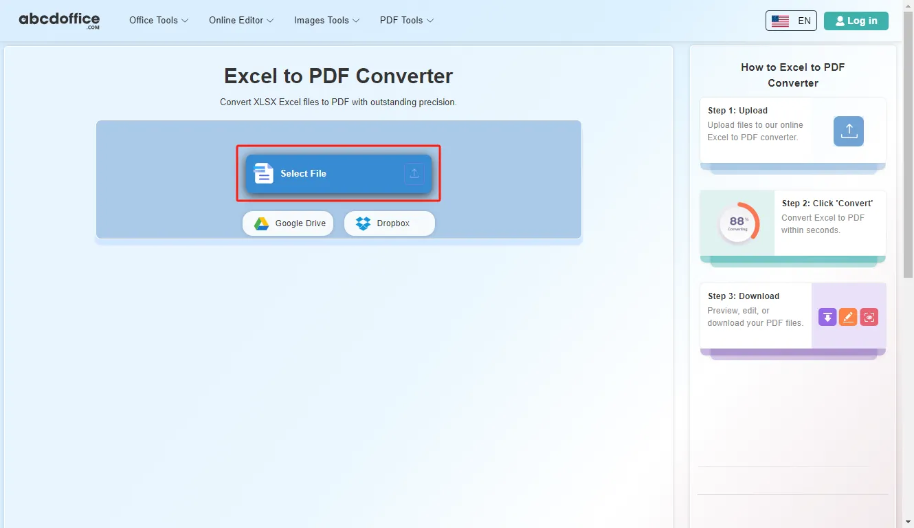This screenshot has width=914, height=528.
Task: Import a file from Dropbox
Action: (x=390, y=223)
